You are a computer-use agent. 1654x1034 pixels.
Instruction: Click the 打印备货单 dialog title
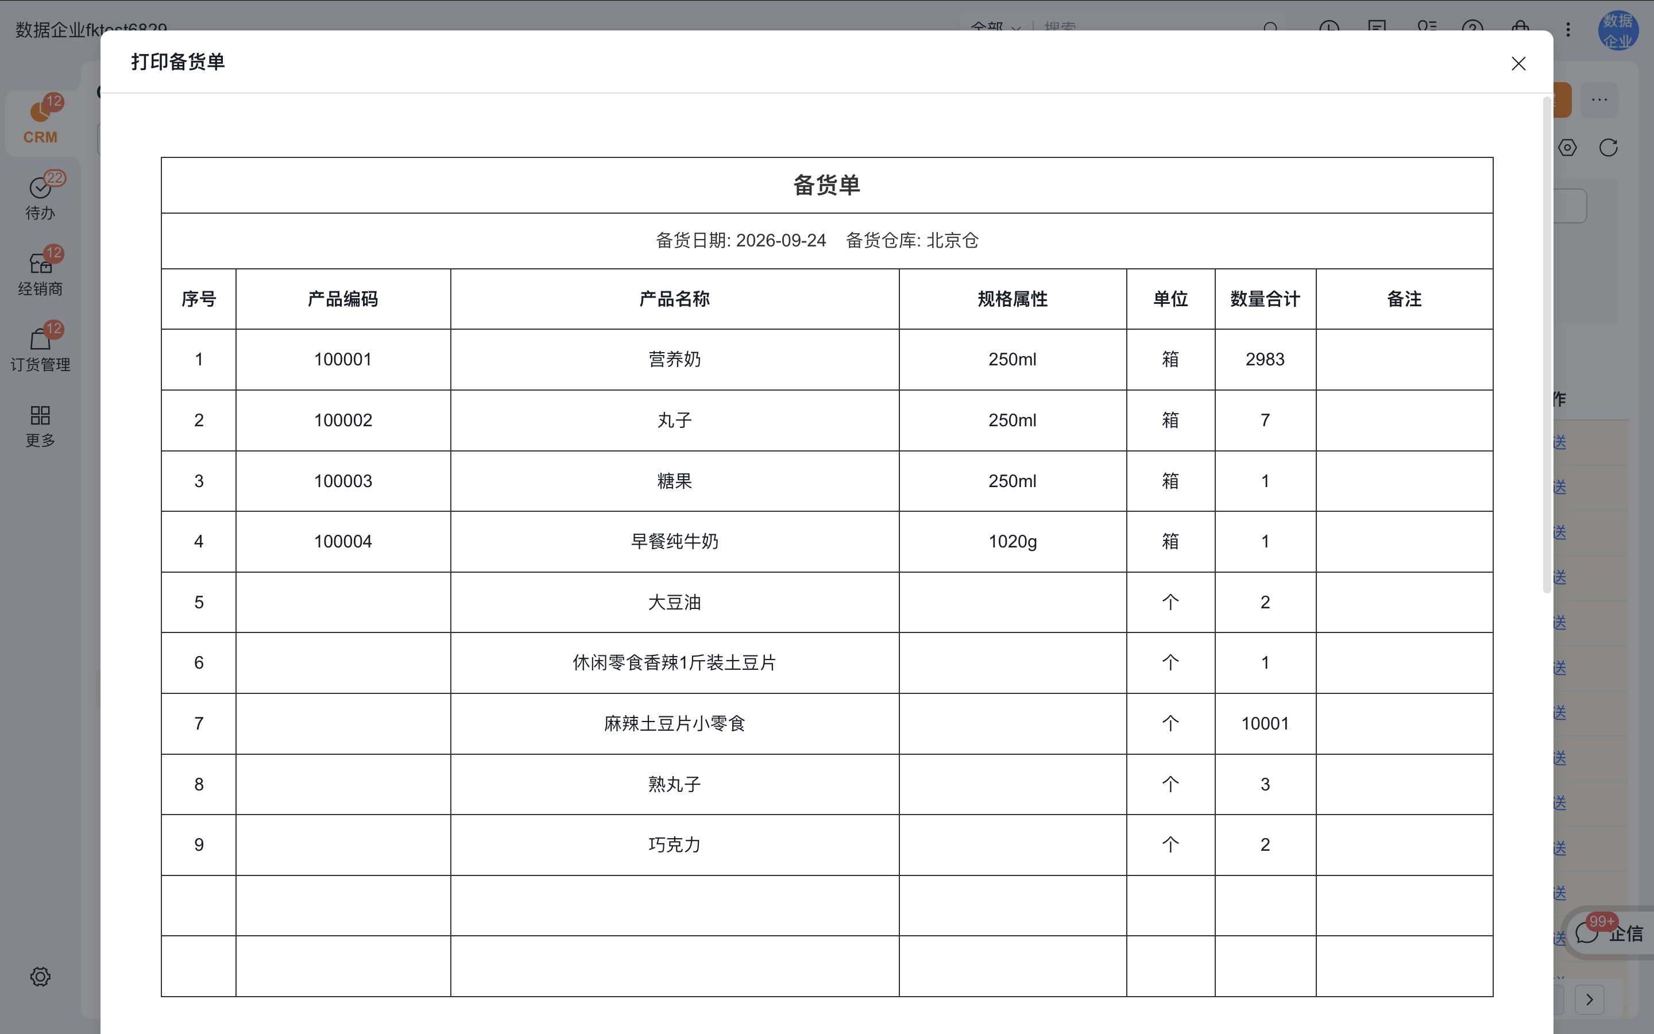177,62
